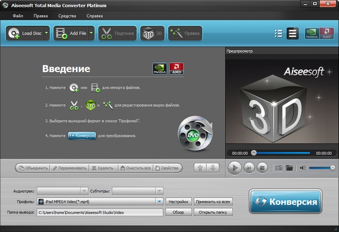This screenshot has height=232, width=339.
Task: Click the add file icon in step 1
Action: point(95,88)
